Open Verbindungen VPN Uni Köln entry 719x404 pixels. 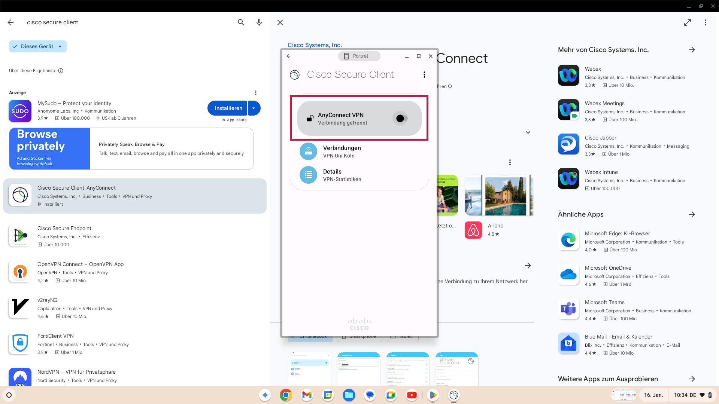359,151
